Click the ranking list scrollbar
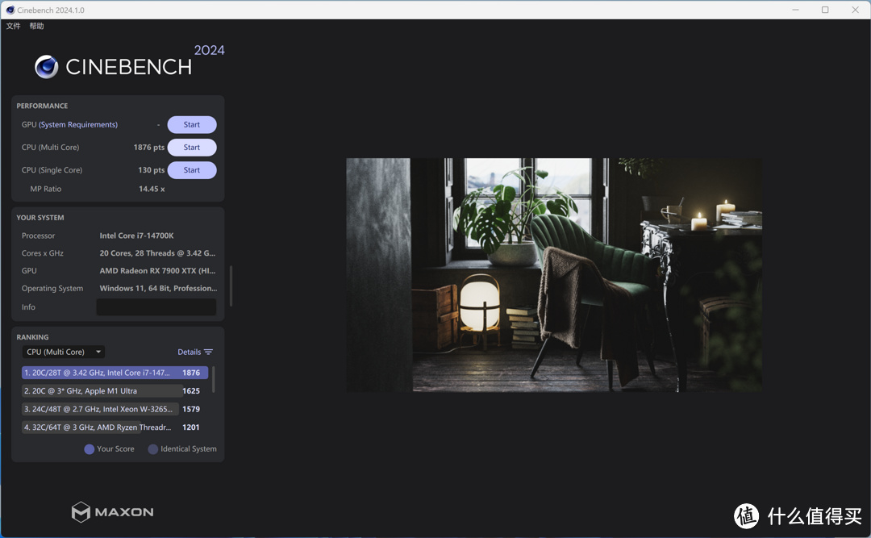Viewport: 871px width, 538px height. coord(213,379)
